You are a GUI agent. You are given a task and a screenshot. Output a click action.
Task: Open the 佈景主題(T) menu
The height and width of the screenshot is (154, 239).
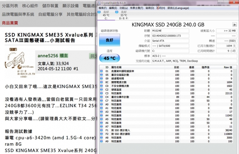click(136, 8)
